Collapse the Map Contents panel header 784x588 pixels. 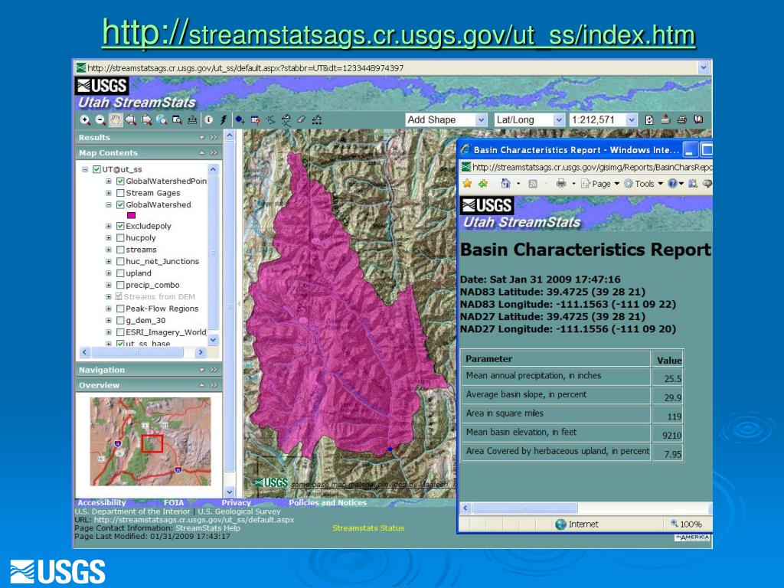148,152
